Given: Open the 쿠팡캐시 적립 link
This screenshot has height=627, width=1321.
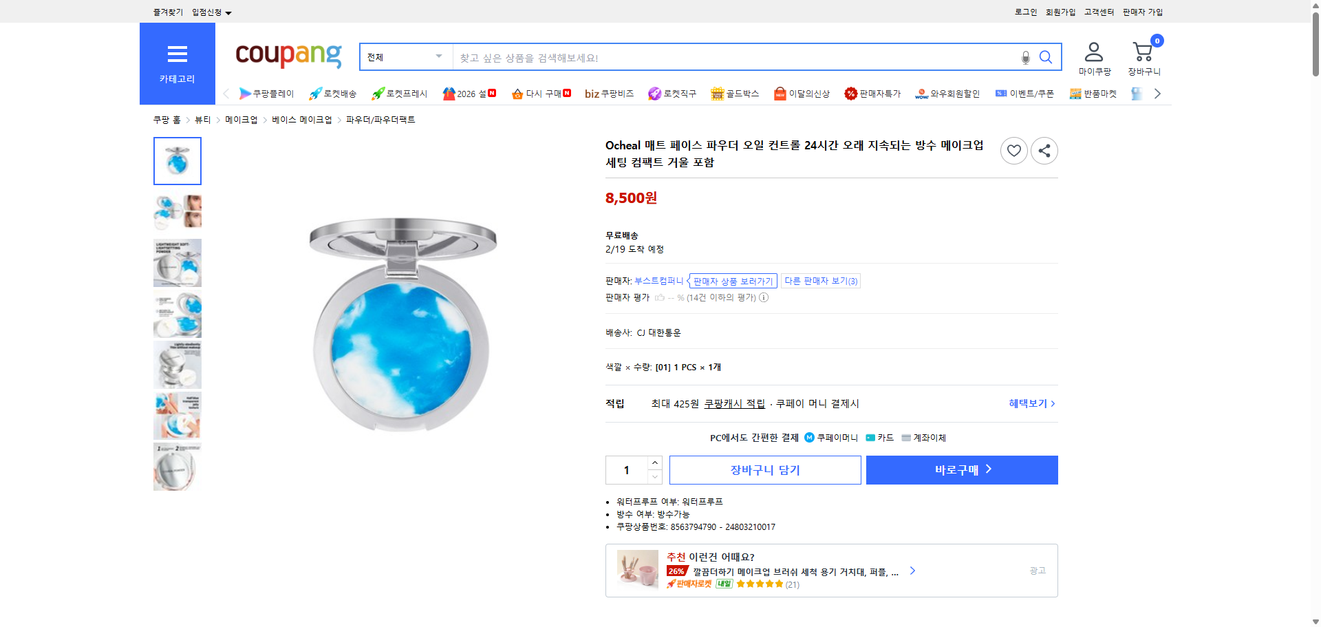Looking at the screenshot, I should pos(733,404).
